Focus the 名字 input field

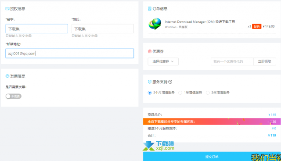tap(37, 29)
